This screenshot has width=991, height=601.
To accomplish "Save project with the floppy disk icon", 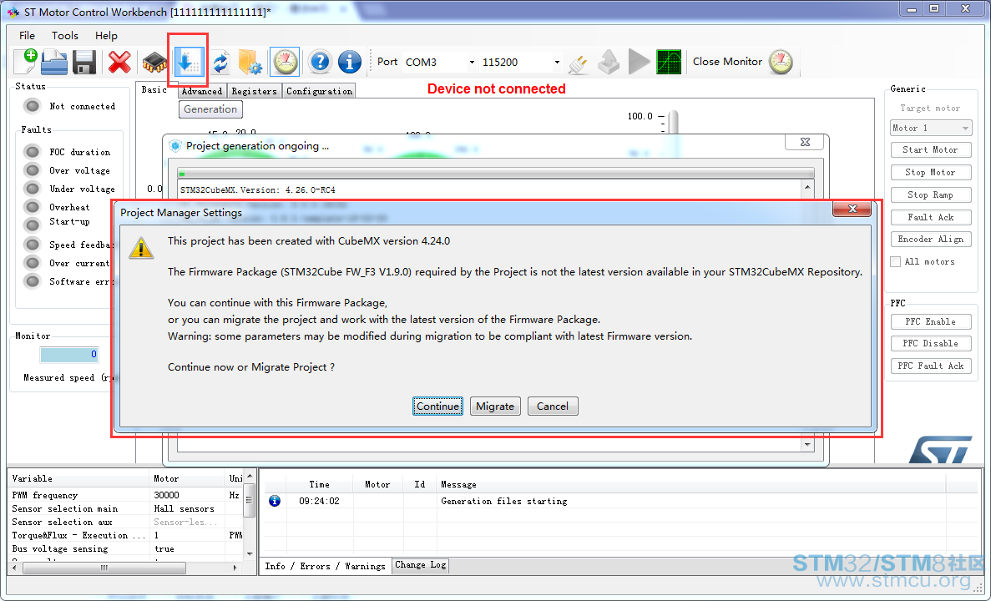I will pos(84,62).
